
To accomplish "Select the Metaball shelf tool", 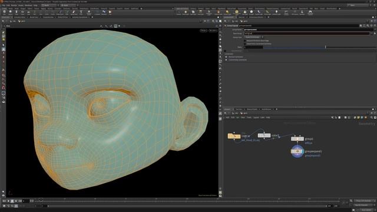I will (104, 12).
